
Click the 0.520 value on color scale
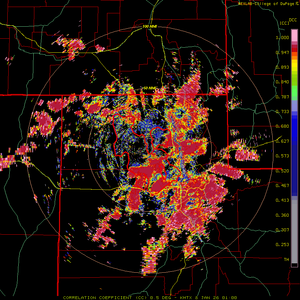coord(282,171)
